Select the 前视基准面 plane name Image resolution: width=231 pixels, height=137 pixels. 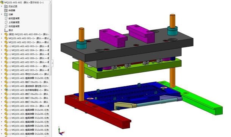14,18
